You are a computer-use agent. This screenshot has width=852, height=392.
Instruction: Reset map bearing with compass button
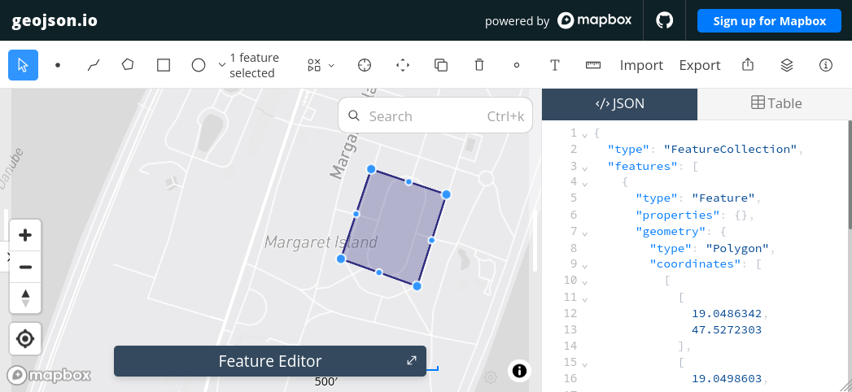(x=25, y=298)
